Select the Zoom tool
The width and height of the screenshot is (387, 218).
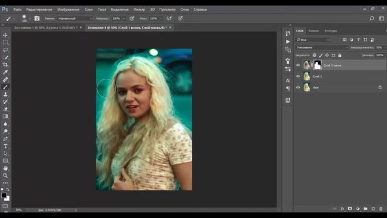5,176
